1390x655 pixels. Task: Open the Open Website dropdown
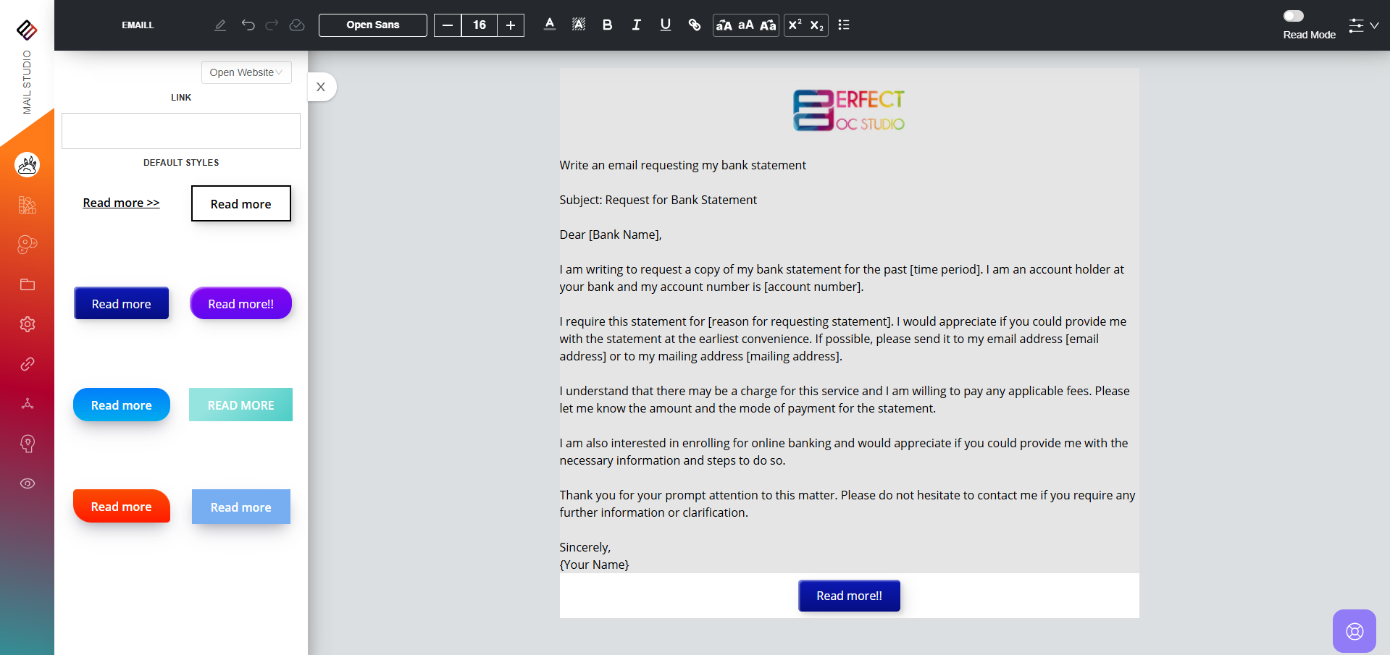(246, 72)
